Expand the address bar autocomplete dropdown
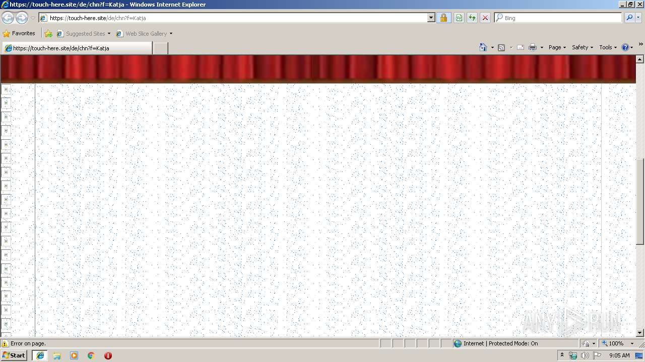 coord(431,18)
